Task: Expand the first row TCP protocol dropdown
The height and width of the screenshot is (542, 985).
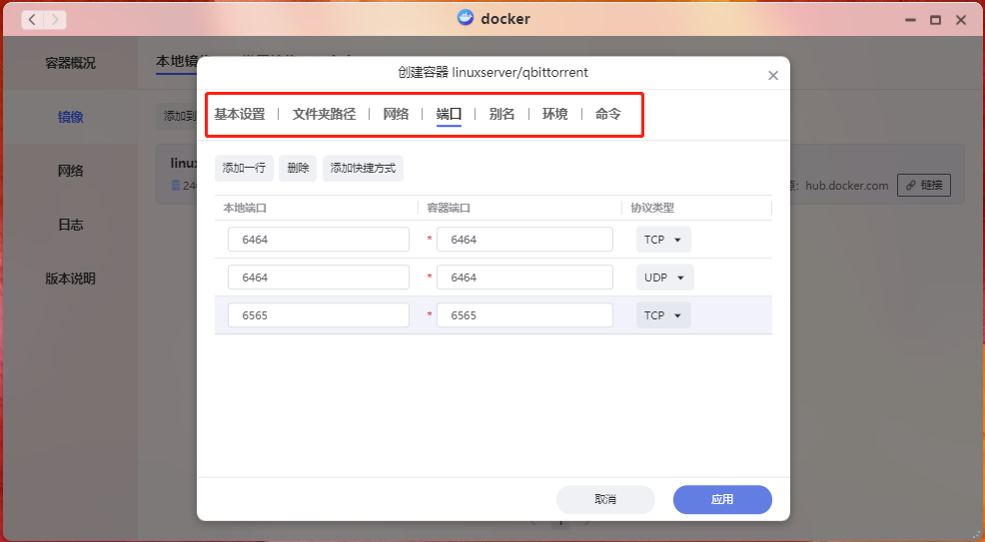Action: pyautogui.click(x=663, y=240)
